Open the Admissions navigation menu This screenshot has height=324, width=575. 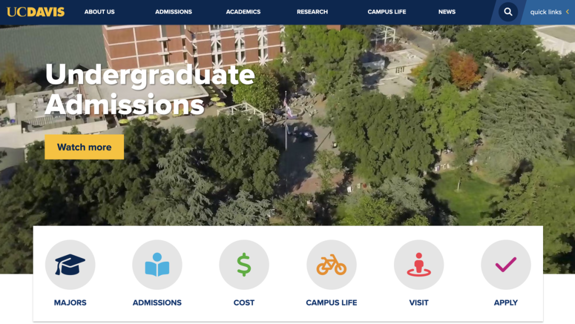[x=174, y=12]
